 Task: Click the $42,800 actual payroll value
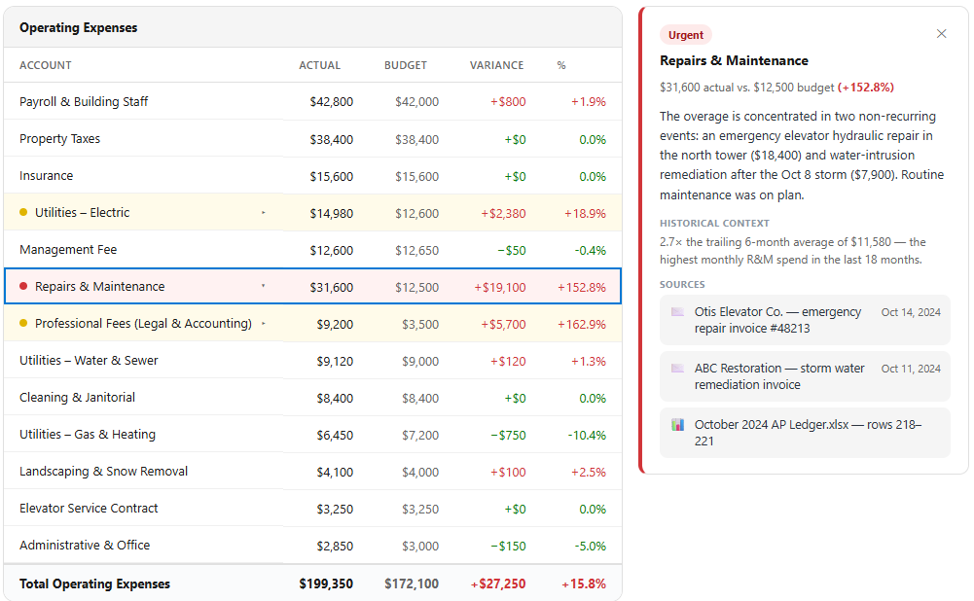[x=331, y=102]
